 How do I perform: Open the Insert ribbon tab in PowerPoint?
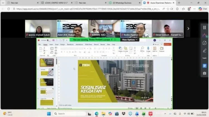pos(51,45)
